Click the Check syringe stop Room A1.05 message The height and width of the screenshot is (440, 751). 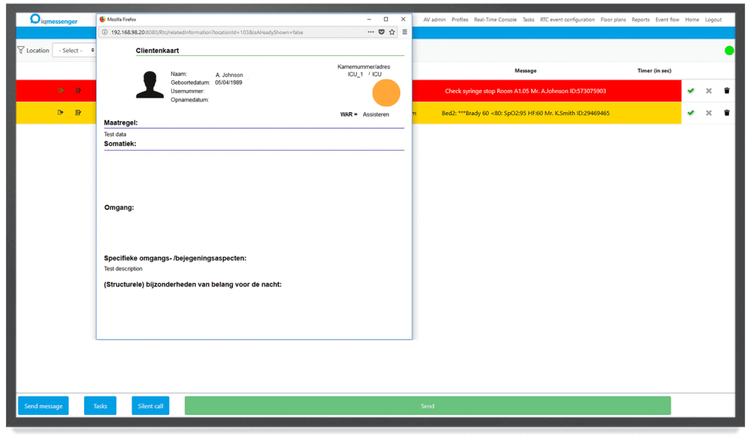tap(525, 91)
